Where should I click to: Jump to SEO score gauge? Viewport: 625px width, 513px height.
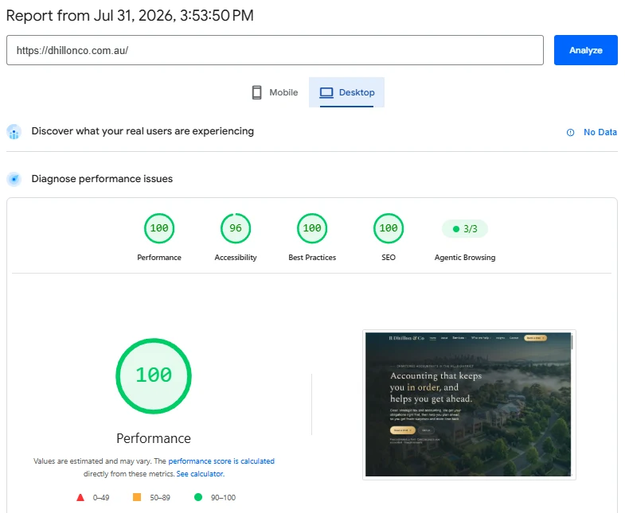pos(389,228)
